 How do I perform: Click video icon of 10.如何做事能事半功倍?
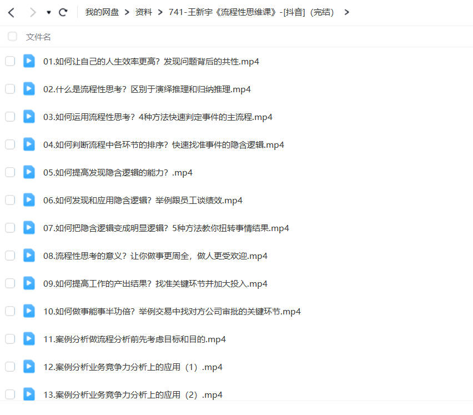coord(29,311)
